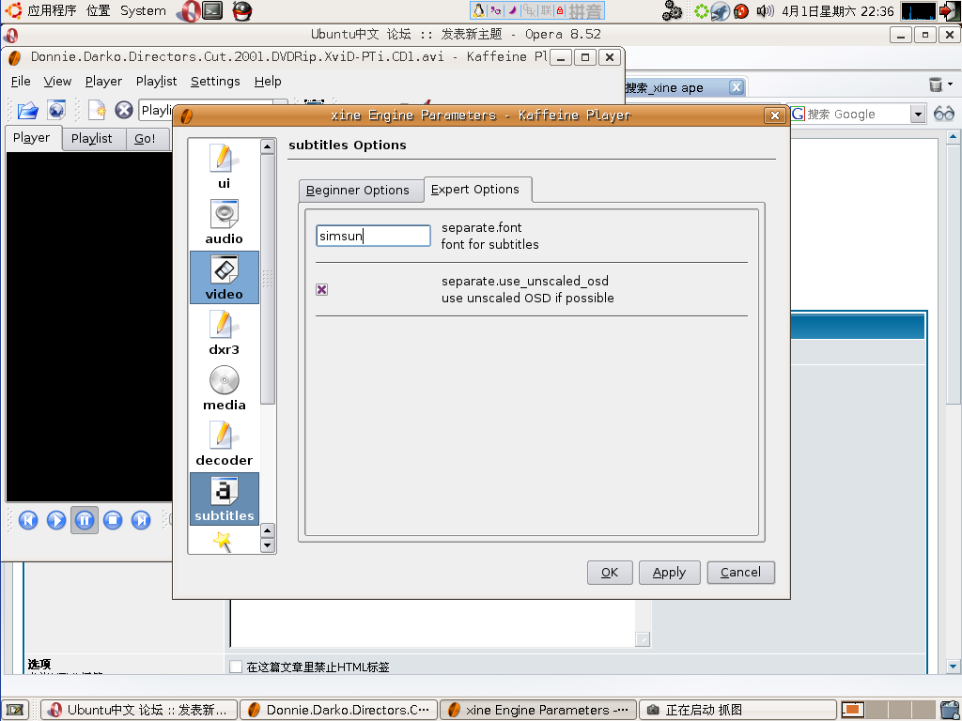The height and width of the screenshot is (721, 962).
Task: Click the sidebar's lower scroll-up arrow
Action: click(x=268, y=530)
